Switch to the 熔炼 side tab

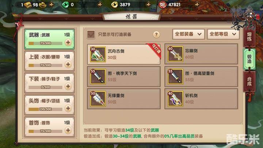click(249, 37)
